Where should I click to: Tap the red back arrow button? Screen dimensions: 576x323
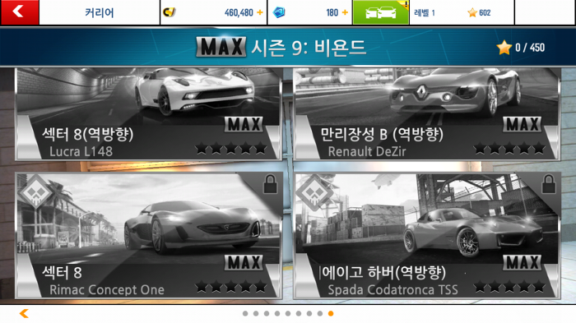pos(20,12)
